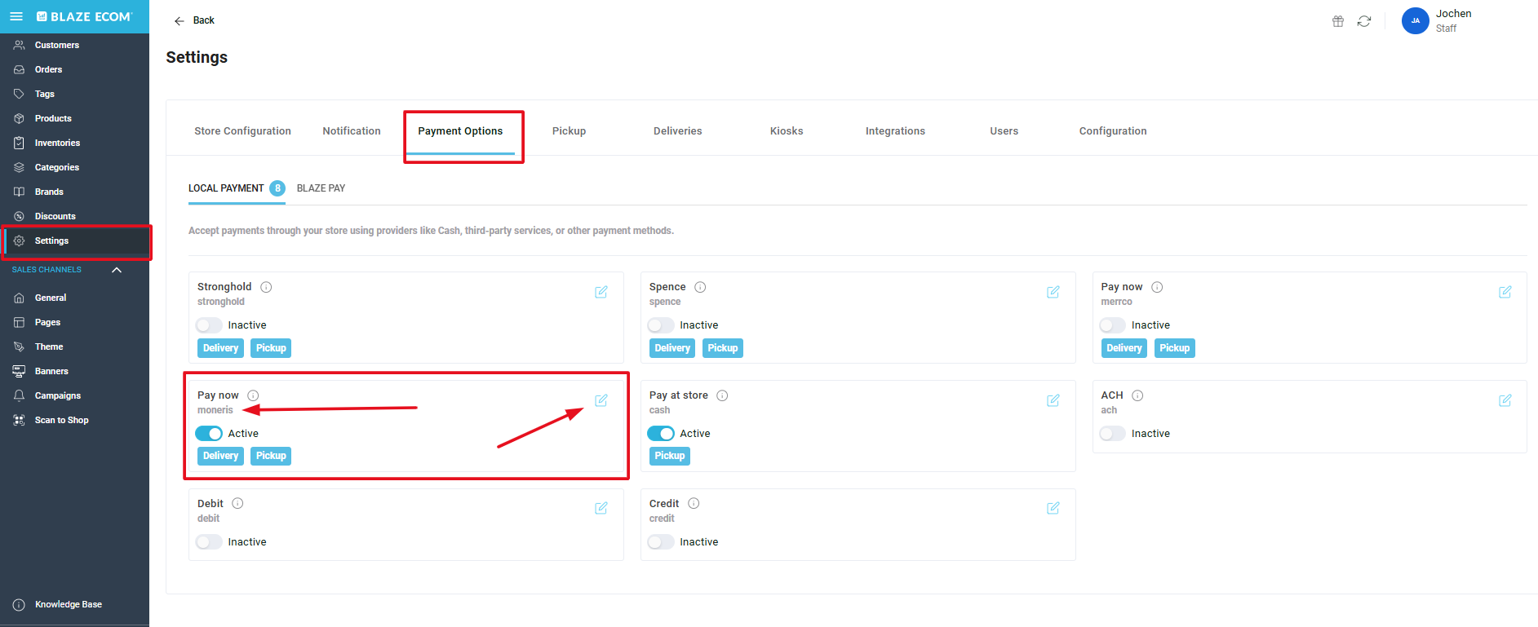Click the refresh icon in top bar
Viewport: 1538px width, 627px height.
coord(1363,21)
